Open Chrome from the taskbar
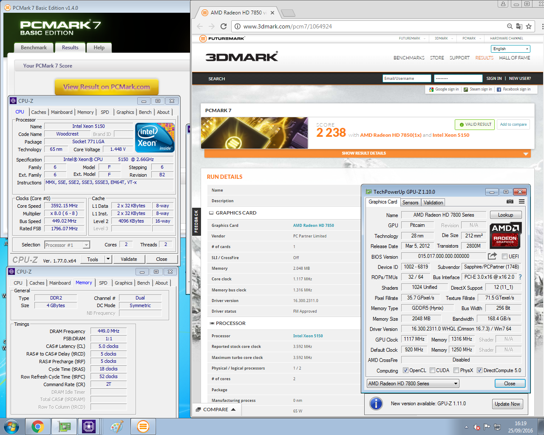544x435 pixels. coord(38,427)
